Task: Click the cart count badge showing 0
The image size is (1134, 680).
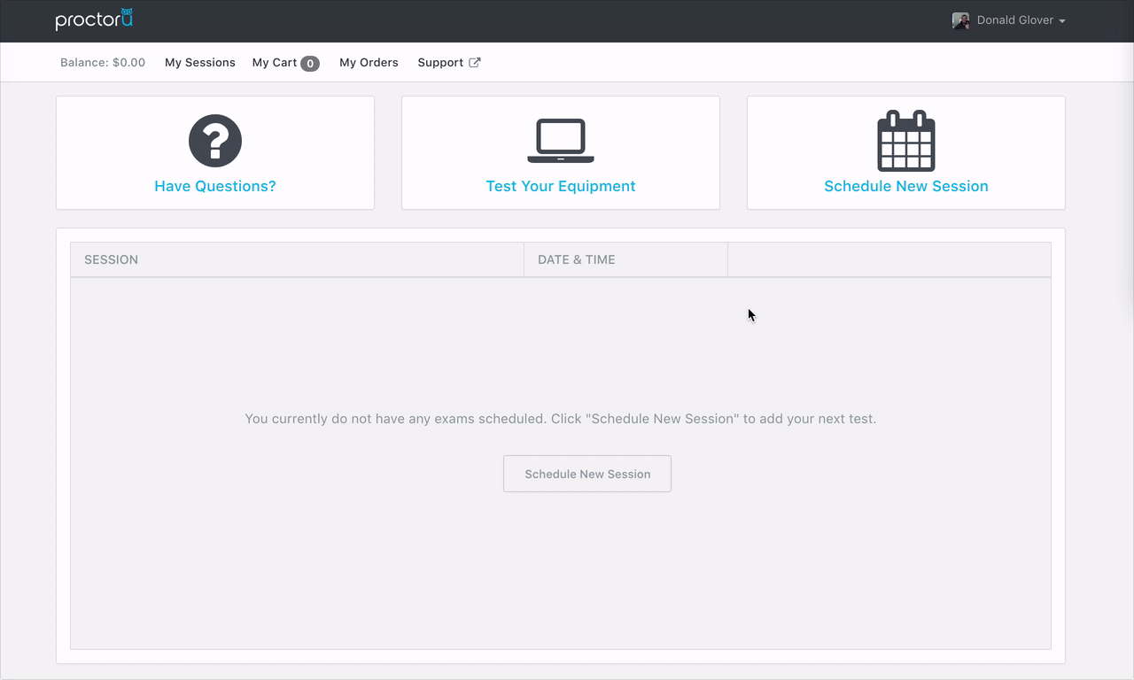Action: point(309,64)
